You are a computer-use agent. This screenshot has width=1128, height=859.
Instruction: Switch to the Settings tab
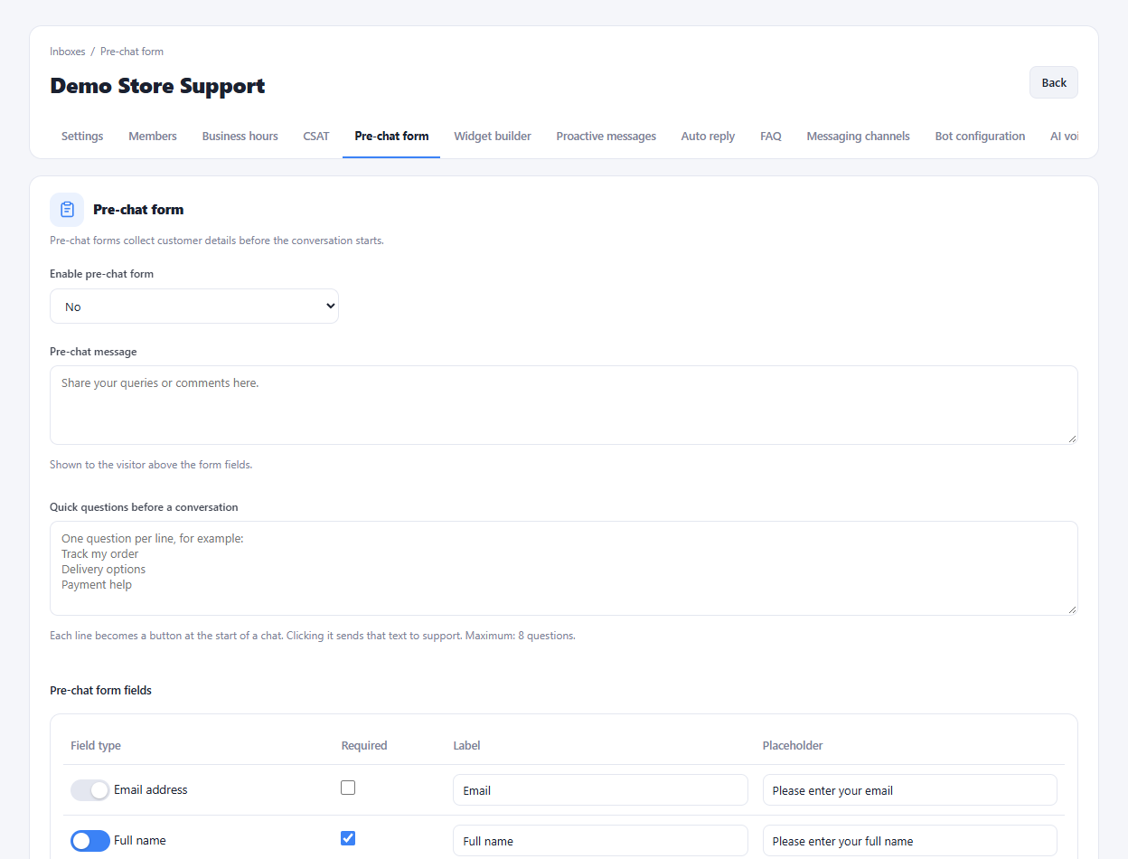[82, 137]
